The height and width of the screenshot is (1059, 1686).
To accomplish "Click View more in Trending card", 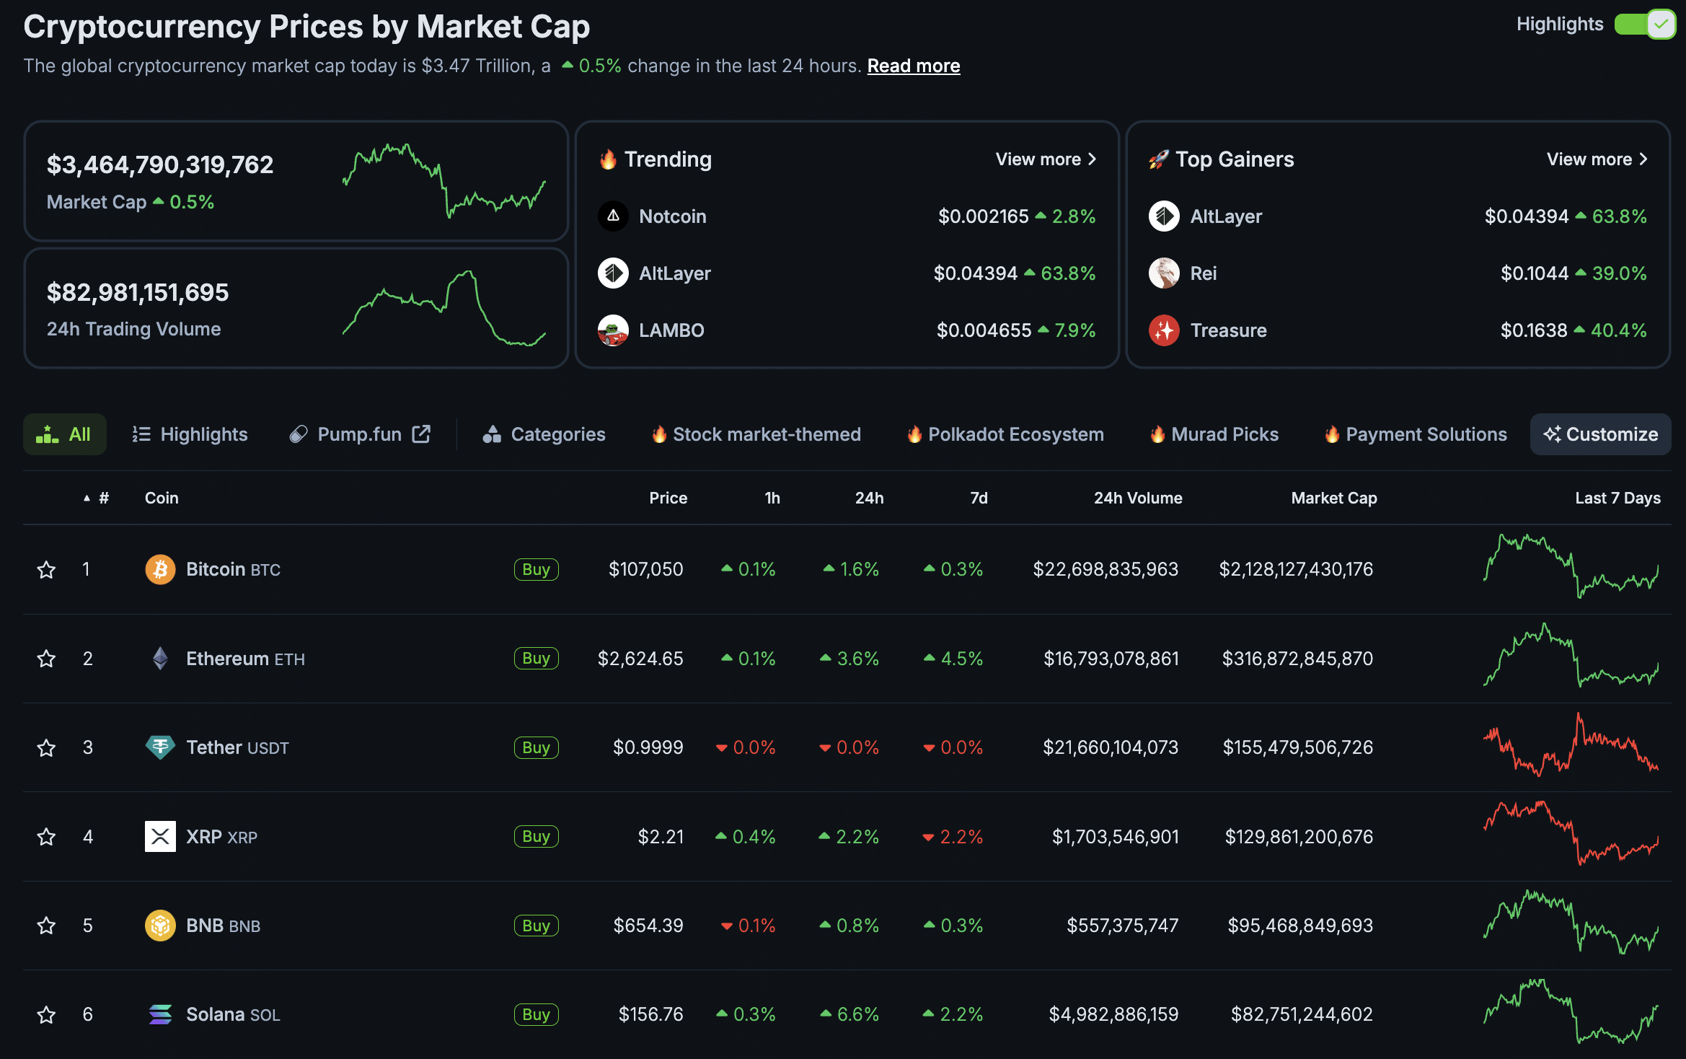I will click(1046, 159).
